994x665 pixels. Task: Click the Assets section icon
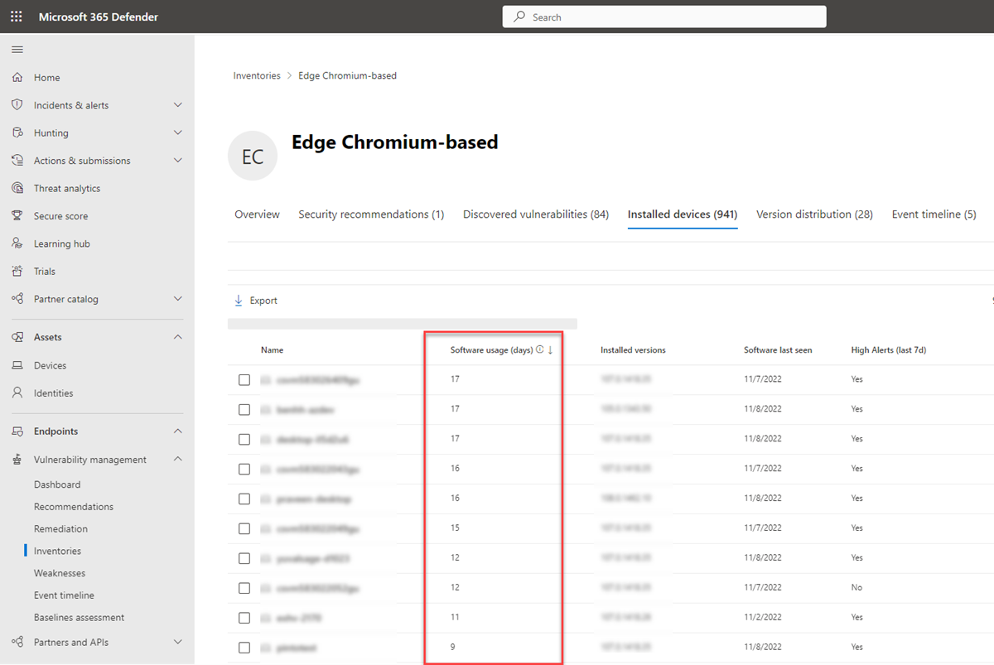(x=17, y=337)
